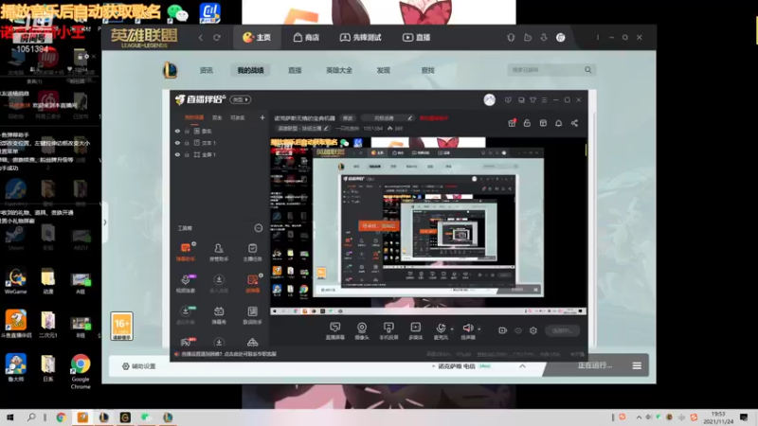Click the 扬声器 speaker icon
Image resolution: width=758 pixels, height=426 pixels.
[467, 328]
